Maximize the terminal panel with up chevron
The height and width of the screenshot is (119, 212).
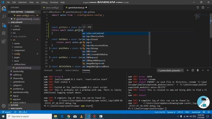203,70
